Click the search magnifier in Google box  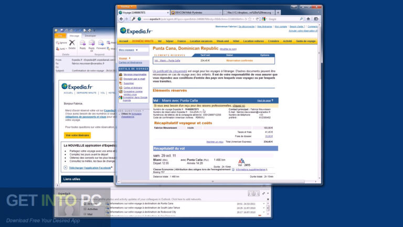pyautogui.click(x=302, y=19)
